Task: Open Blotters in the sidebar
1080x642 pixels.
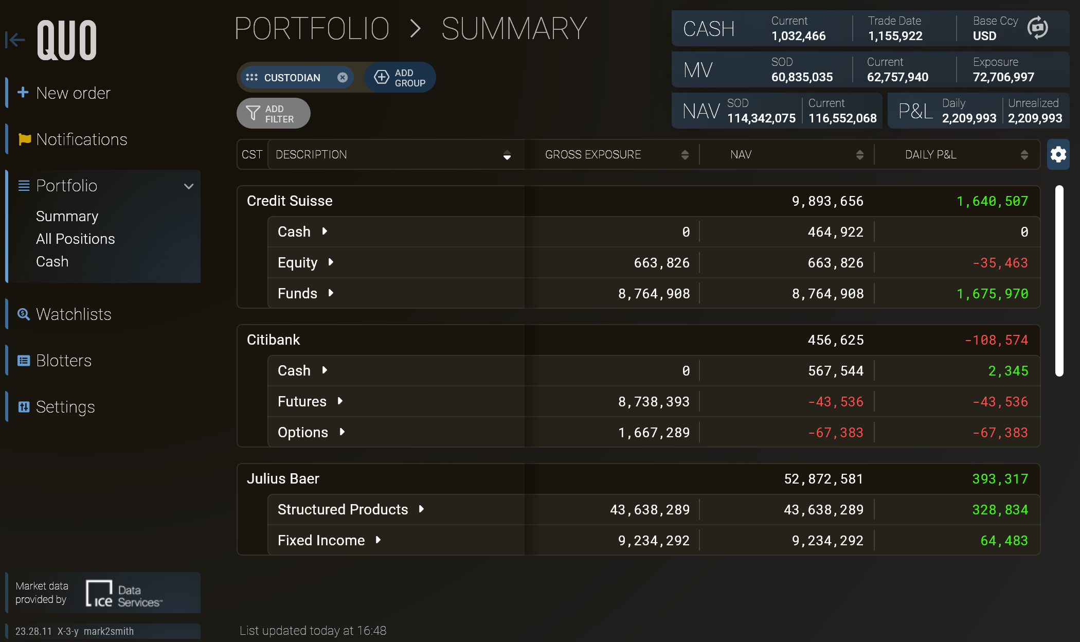Action: (x=64, y=361)
